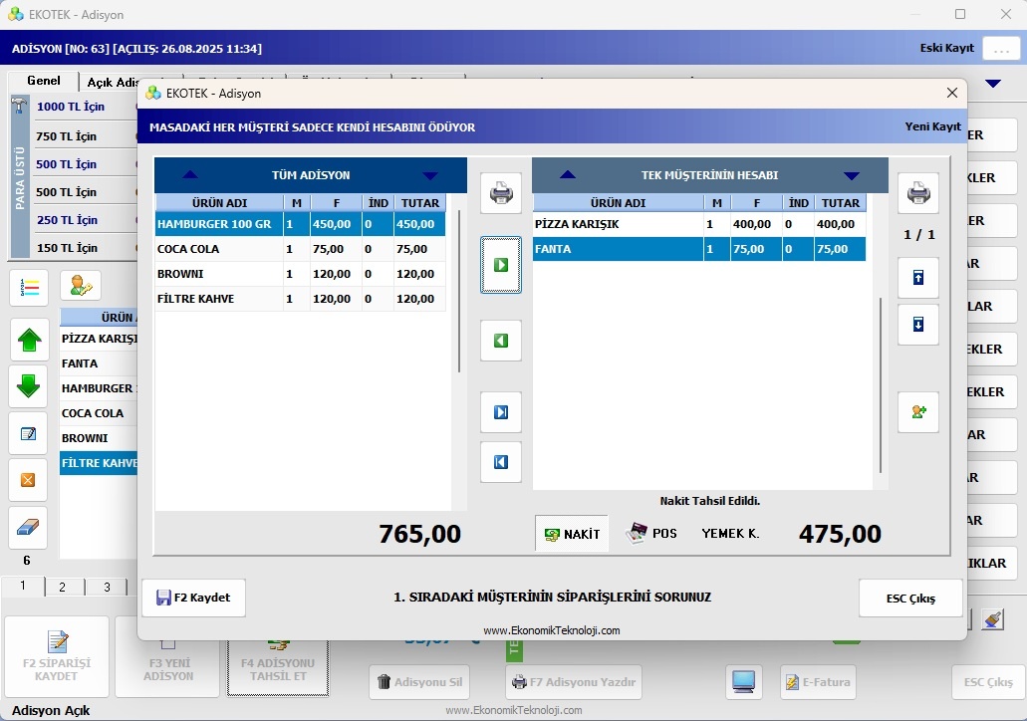The width and height of the screenshot is (1027, 721).
Task: Open the customer edit icon in the main window
Action: click(81, 286)
